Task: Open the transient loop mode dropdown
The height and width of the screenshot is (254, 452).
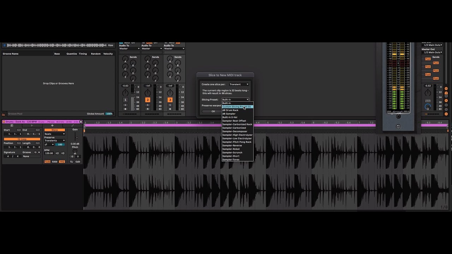Action: 49,144
